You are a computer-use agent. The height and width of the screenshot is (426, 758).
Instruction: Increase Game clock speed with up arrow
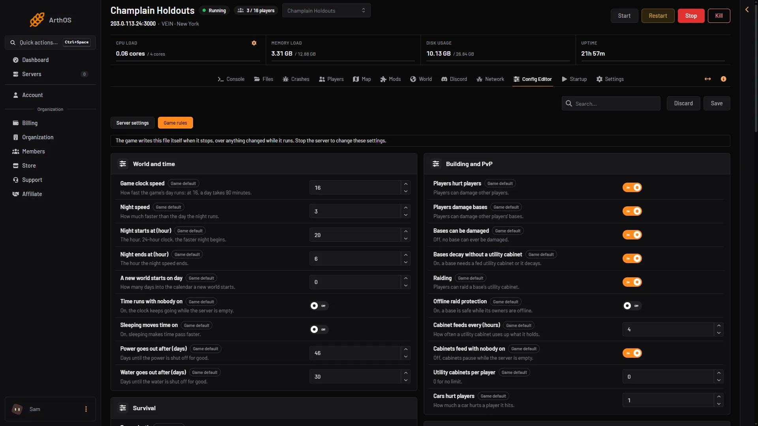[x=405, y=184]
